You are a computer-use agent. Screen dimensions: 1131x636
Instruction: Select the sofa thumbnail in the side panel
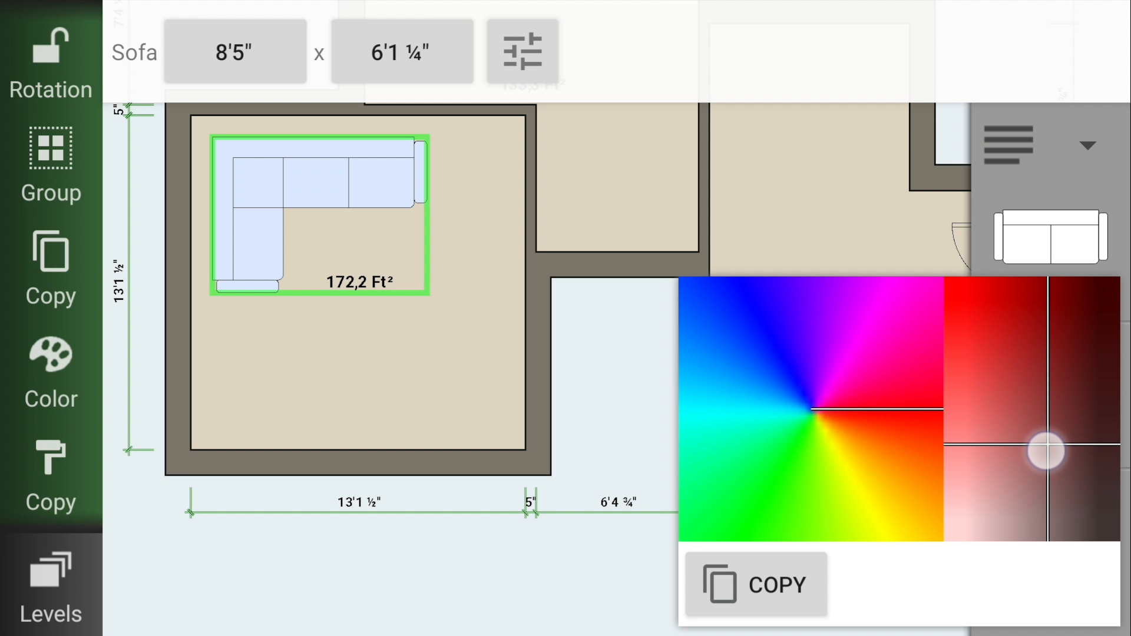(x=1050, y=237)
